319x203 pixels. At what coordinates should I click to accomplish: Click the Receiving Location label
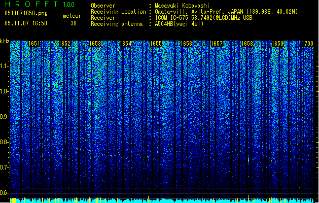click(x=118, y=12)
